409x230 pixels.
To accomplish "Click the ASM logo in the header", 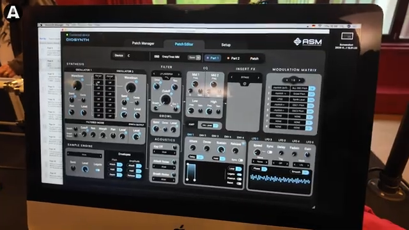I will [x=308, y=42].
